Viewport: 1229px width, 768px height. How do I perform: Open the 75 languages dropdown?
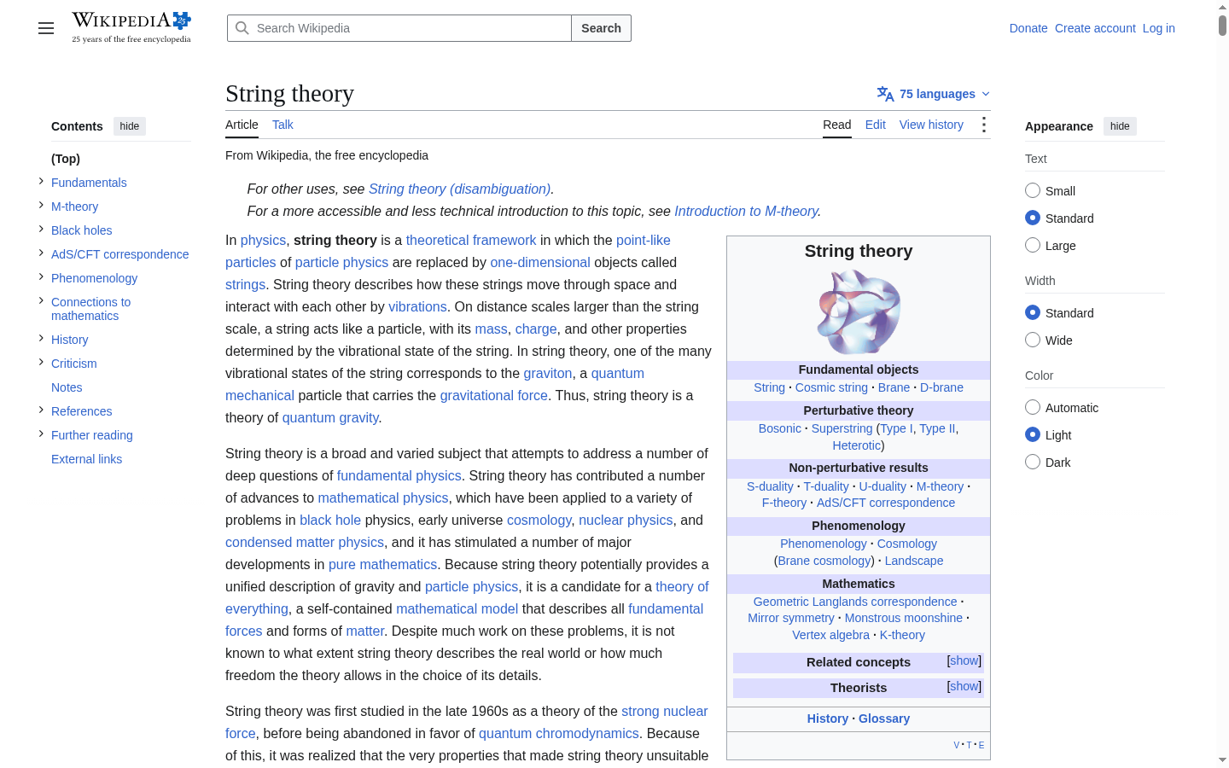[x=934, y=94]
